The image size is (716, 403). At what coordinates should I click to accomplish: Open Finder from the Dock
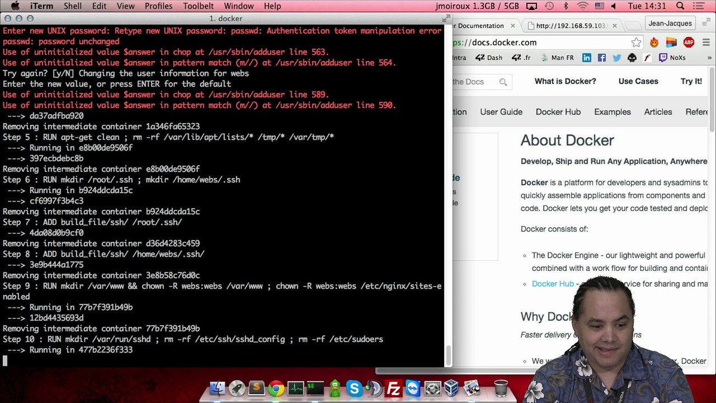click(x=217, y=388)
